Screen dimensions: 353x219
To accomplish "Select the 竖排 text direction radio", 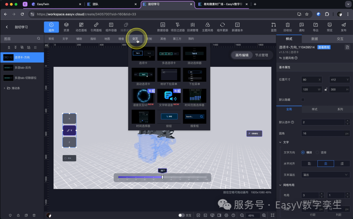I will point(317,153).
